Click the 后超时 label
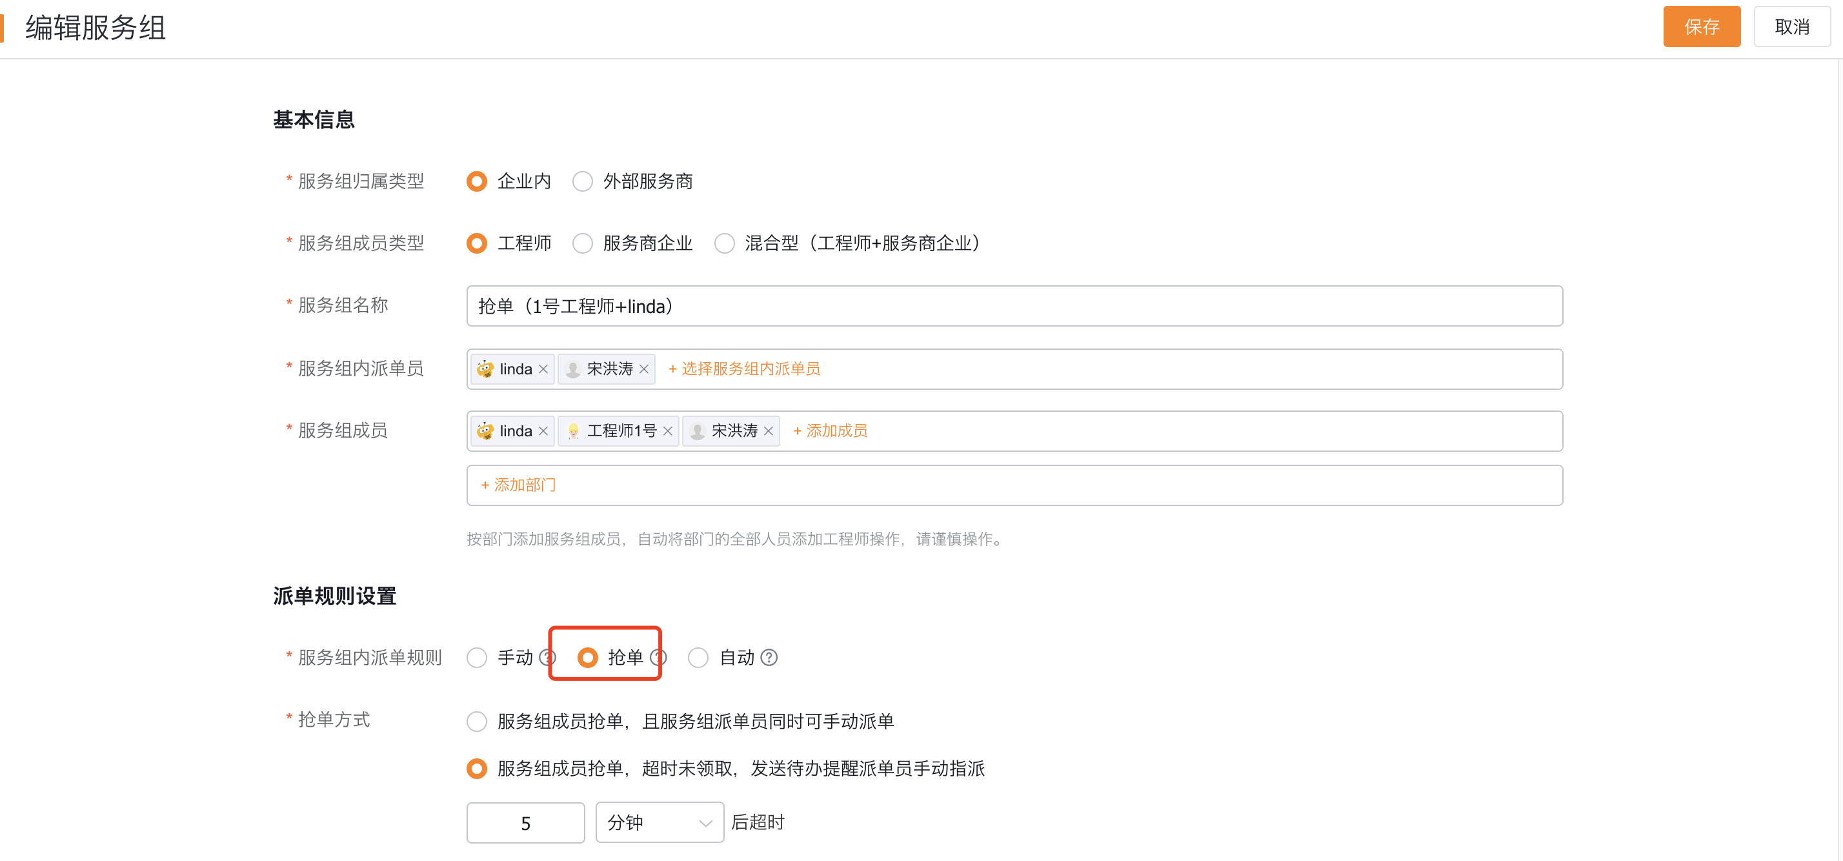The height and width of the screenshot is (861, 1843). coord(758,822)
